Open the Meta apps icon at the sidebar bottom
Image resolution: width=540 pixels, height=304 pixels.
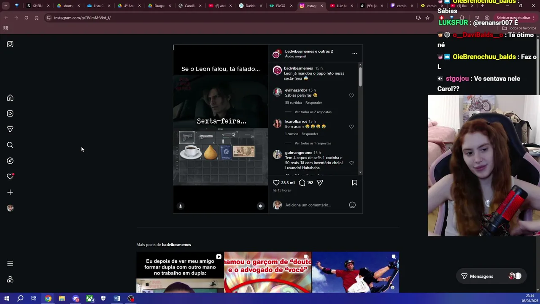coord(10,280)
